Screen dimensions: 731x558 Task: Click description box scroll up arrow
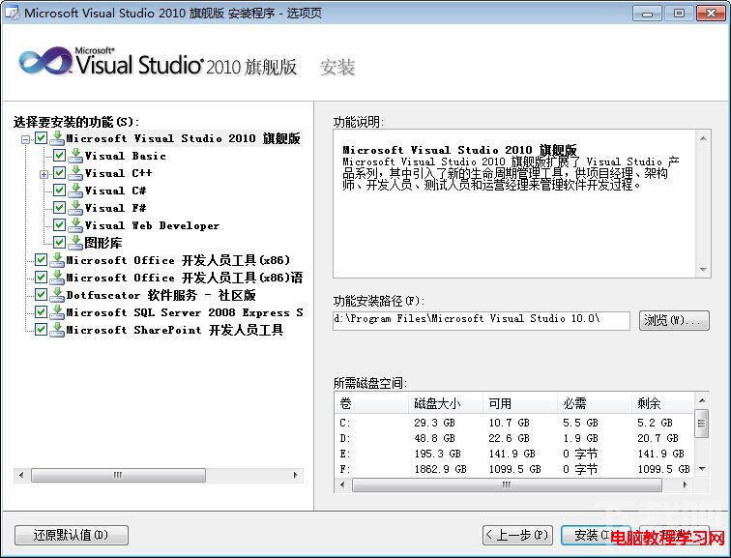point(703,138)
